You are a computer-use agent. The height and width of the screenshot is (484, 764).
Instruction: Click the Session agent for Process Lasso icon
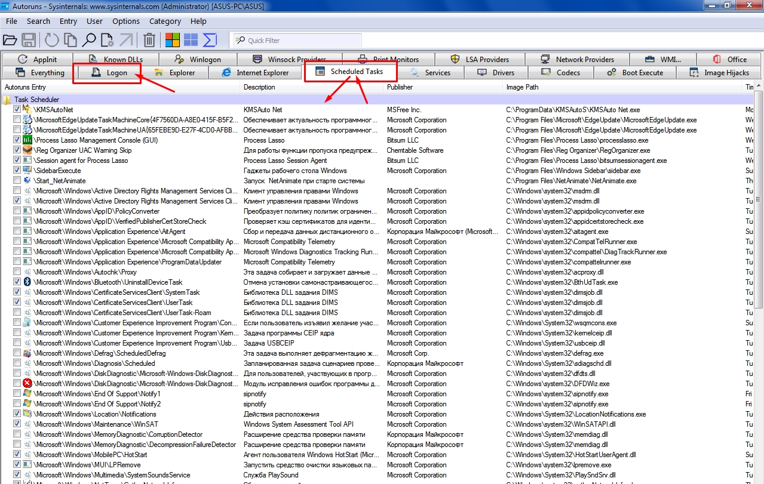[x=27, y=161]
